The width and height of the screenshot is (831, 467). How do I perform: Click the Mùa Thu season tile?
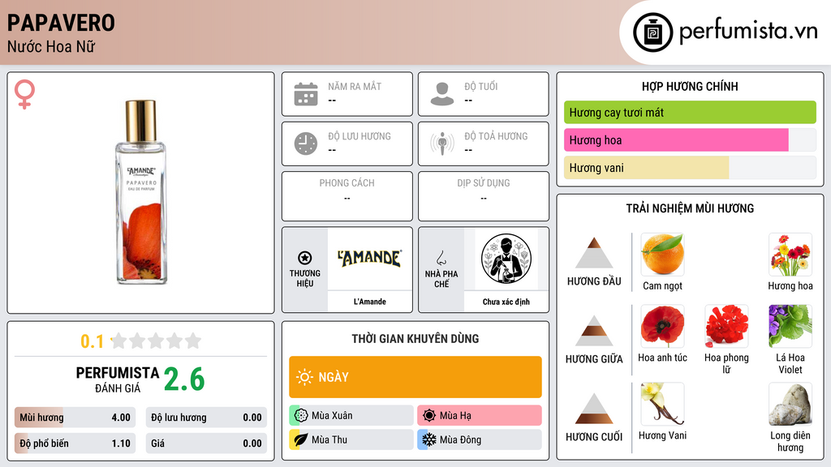[351, 439]
